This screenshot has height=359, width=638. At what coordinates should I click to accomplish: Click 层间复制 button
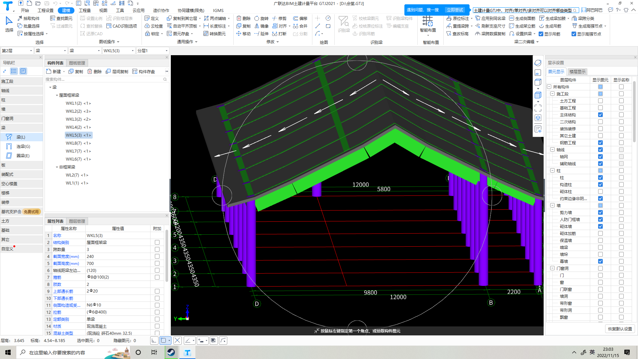click(x=117, y=71)
